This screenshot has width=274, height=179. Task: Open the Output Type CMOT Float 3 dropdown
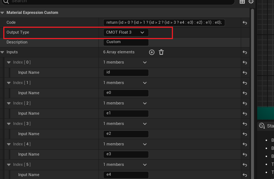[126, 33]
